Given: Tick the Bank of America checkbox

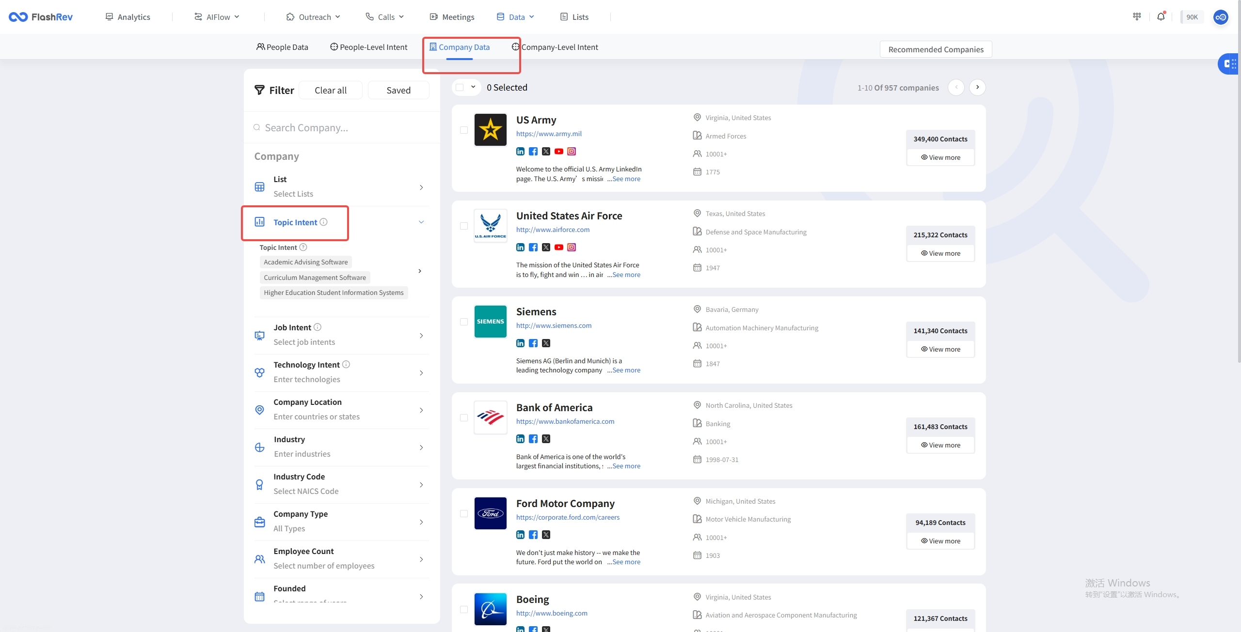Looking at the screenshot, I should pyautogui.click(x=464, y=417).
